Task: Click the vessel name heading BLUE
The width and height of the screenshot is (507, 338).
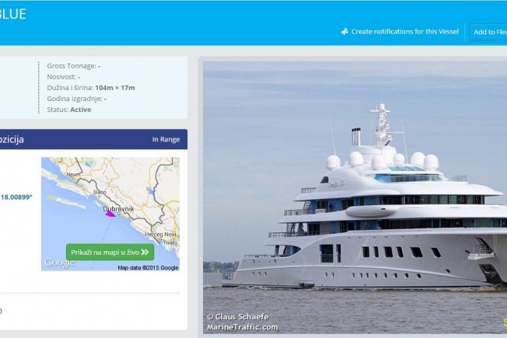Action: tap(13, 14)
